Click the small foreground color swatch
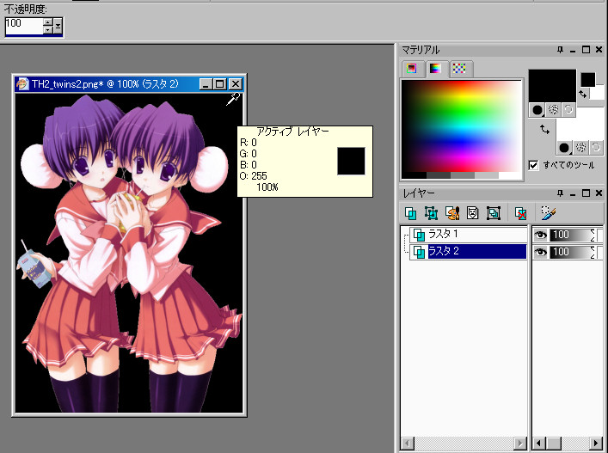 [x=588, y=80]
